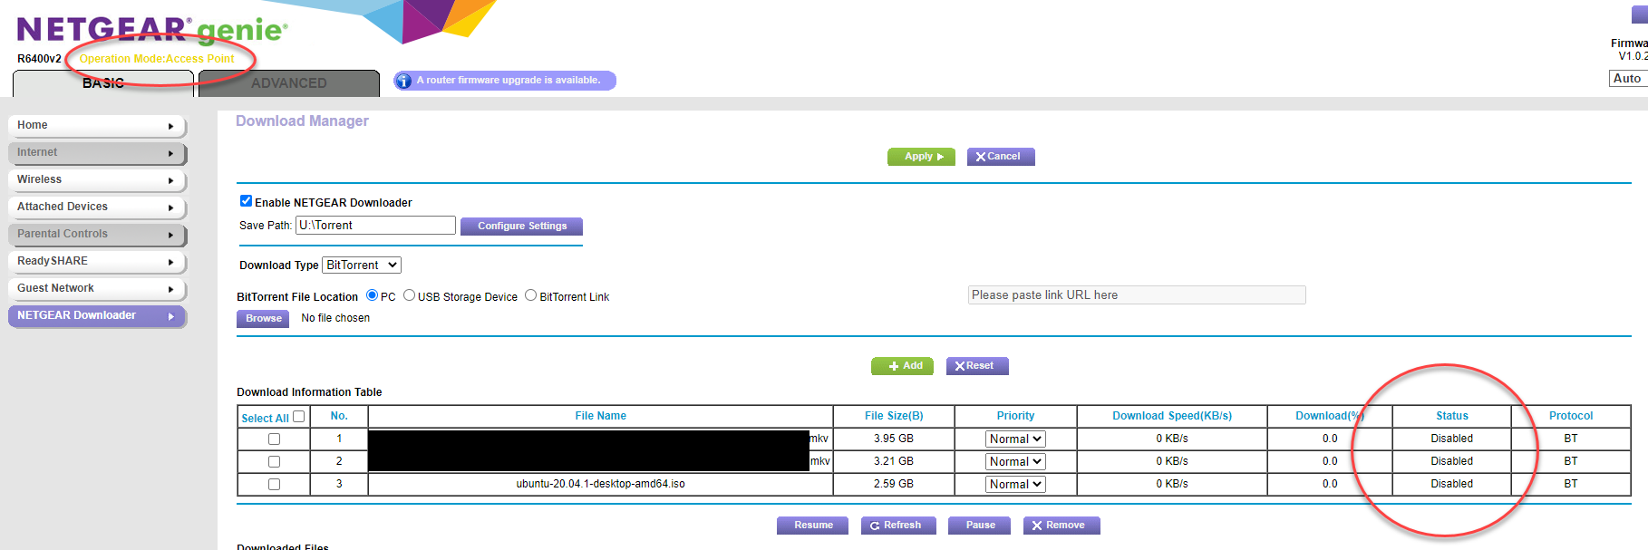Image resolution: width=1648 pixels, height=550 pixels.
Task: Check the checkbox for download row 1
Action: [x=274, y=439]
